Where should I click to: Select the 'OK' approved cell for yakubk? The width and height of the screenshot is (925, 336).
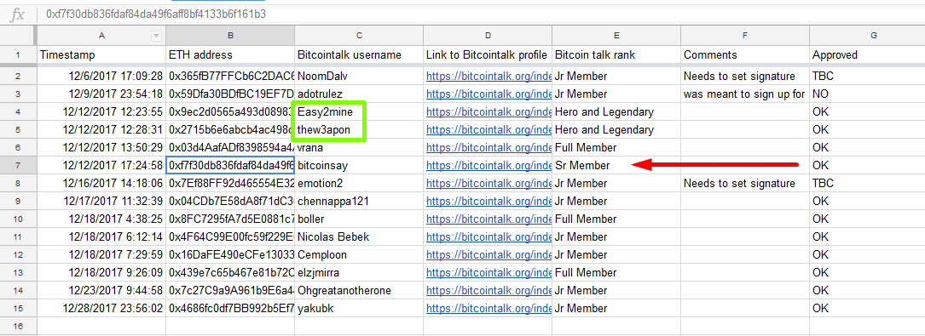[867, 308]
